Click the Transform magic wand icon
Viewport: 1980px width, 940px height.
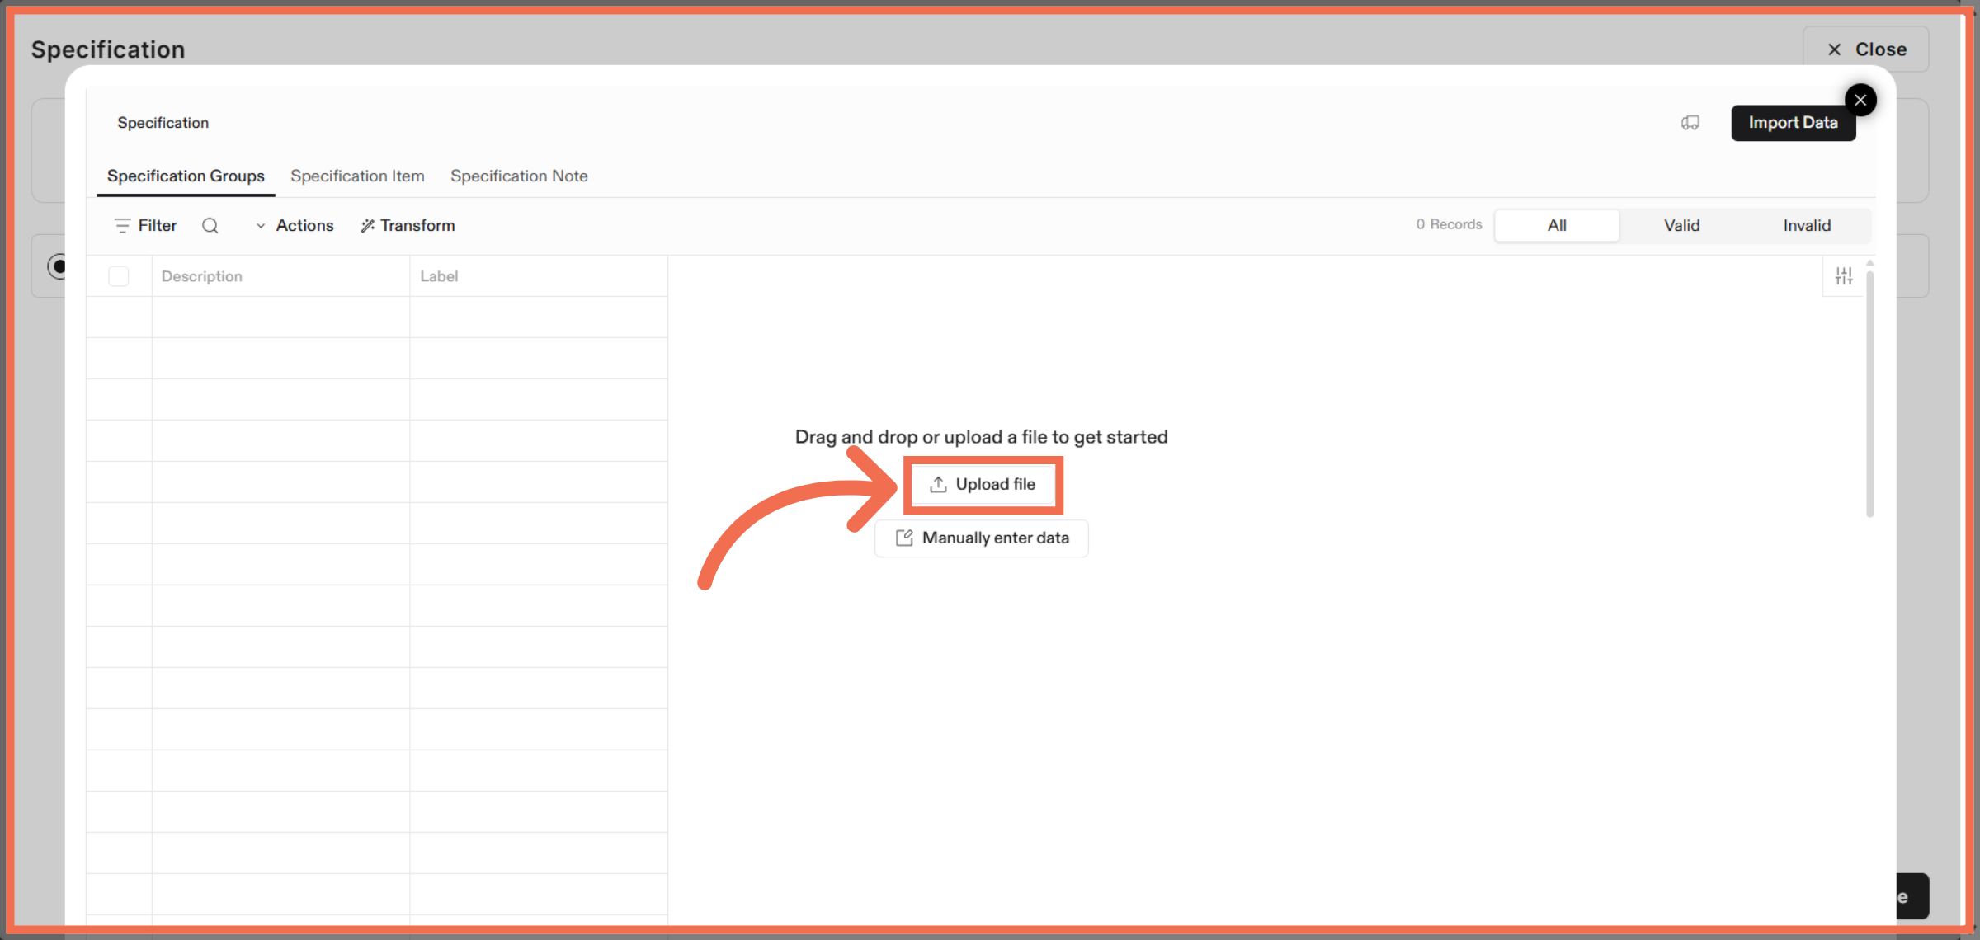click(367, 225)
